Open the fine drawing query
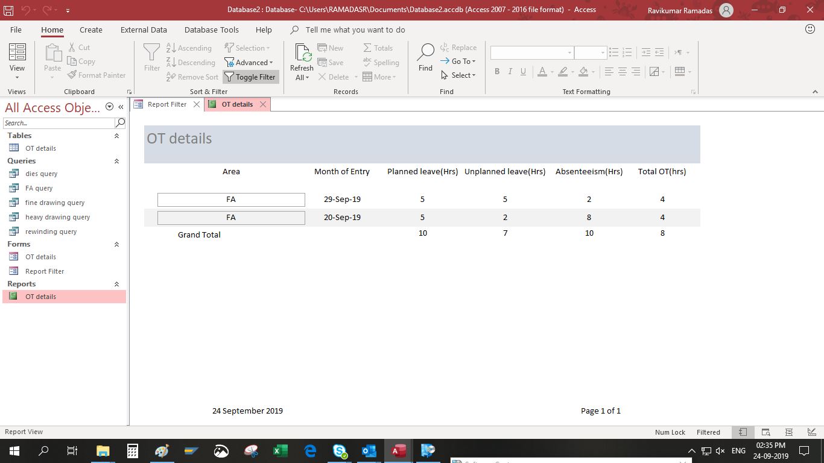The height and width of the screenshot is (463, 824). pos(55,203)
